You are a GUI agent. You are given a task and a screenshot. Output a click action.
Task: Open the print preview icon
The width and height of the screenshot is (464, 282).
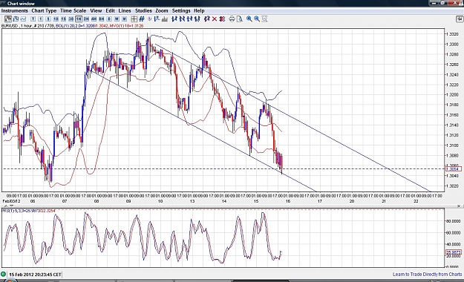click(239, 19)
